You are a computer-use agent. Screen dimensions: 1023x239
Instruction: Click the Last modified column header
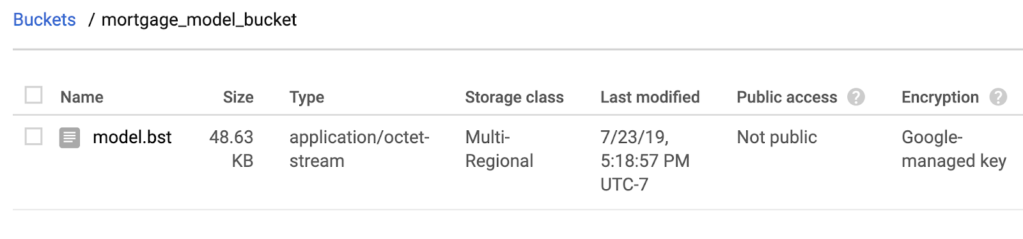[650, 97]
